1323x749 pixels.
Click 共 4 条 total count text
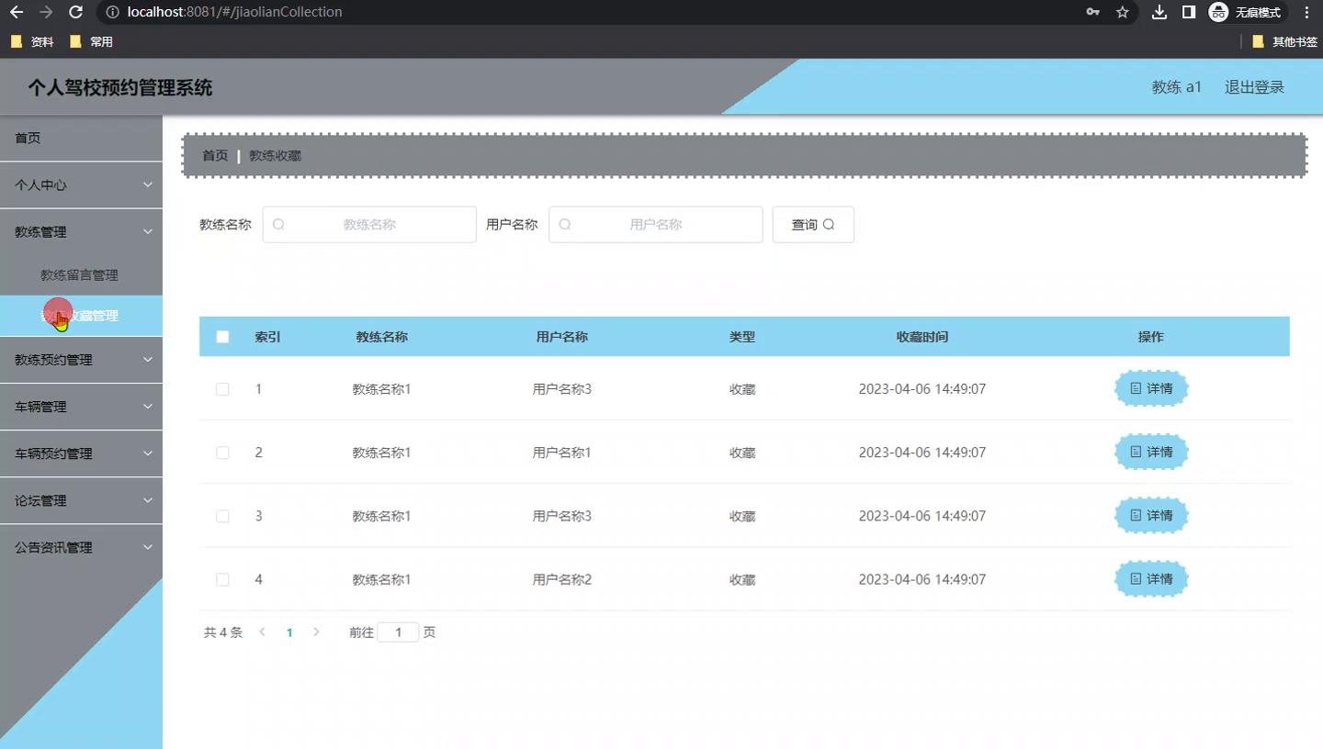pos(223,632)
